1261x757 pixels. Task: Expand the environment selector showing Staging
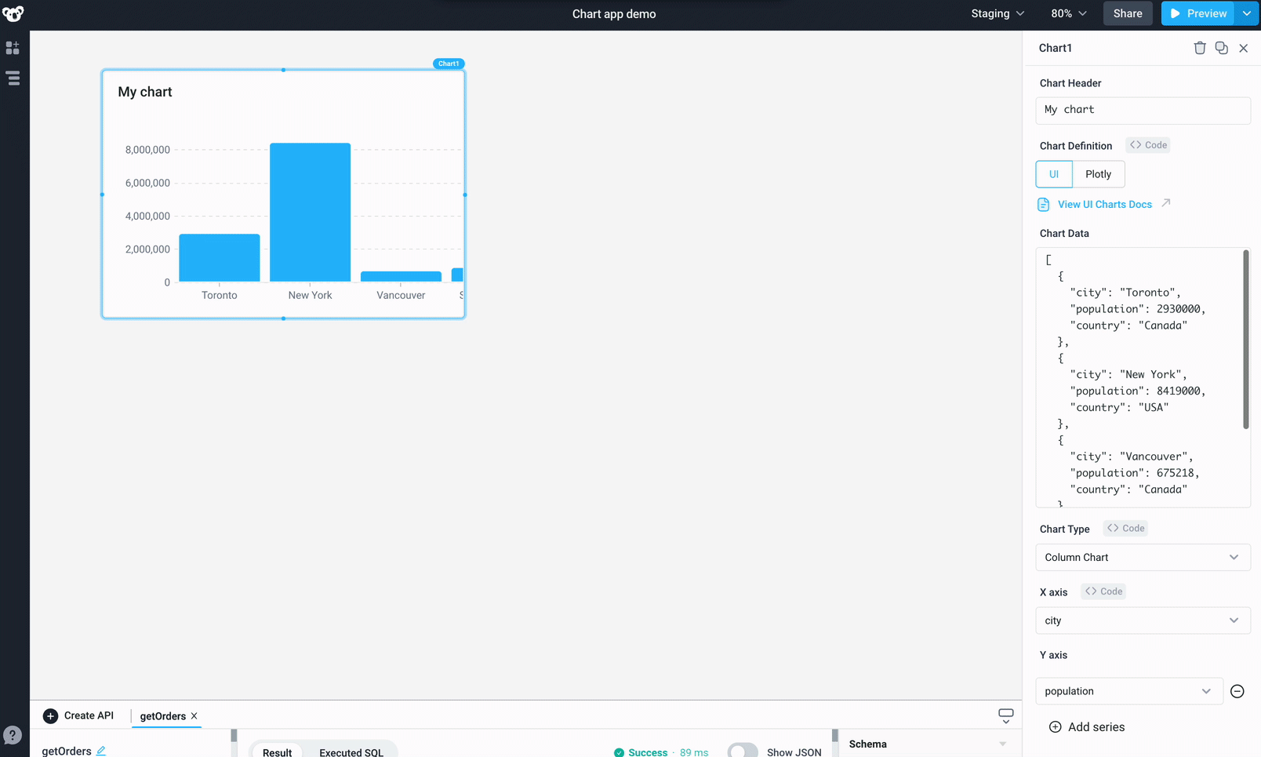tap(997, 13)
